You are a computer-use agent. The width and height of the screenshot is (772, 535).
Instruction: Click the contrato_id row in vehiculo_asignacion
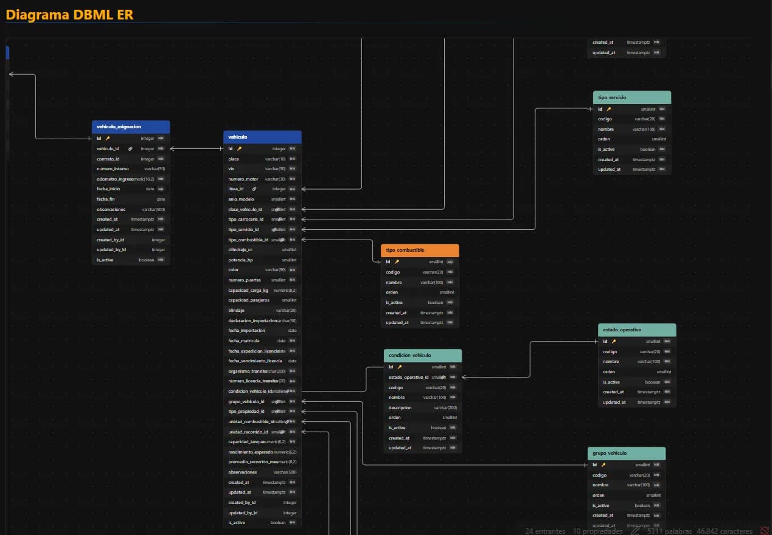coord(131,159)
